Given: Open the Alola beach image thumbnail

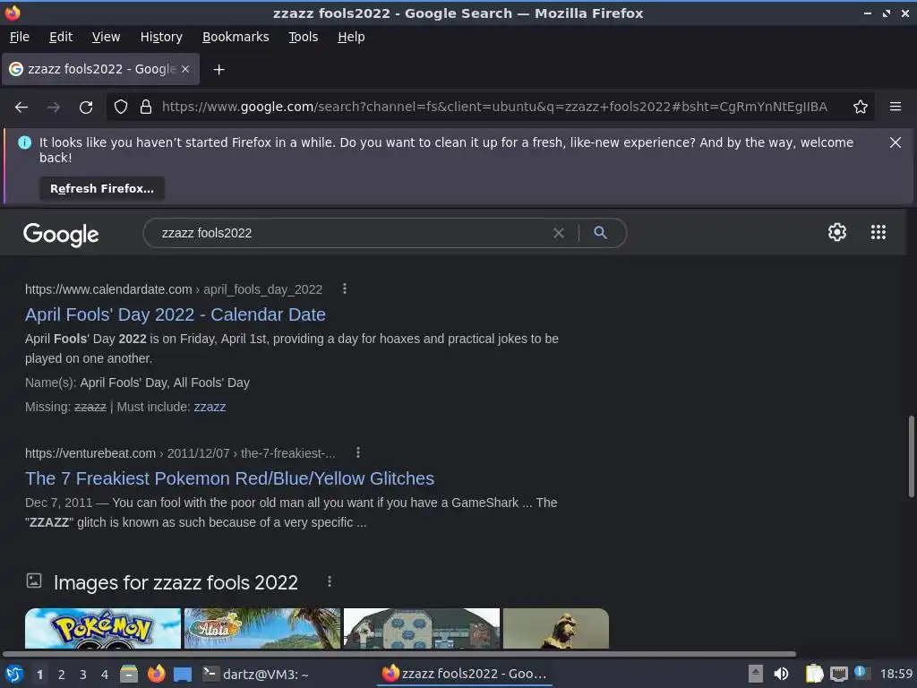Looking at the screenshot, I should [262, 628].
